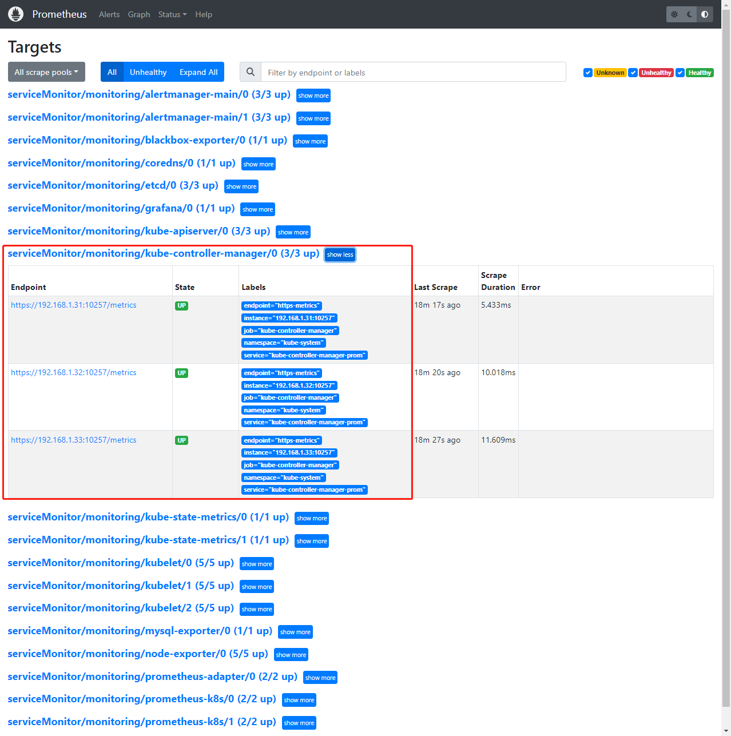Expand kubelet/2 with show more
731x736 pixels.
(x=257, y=609)
